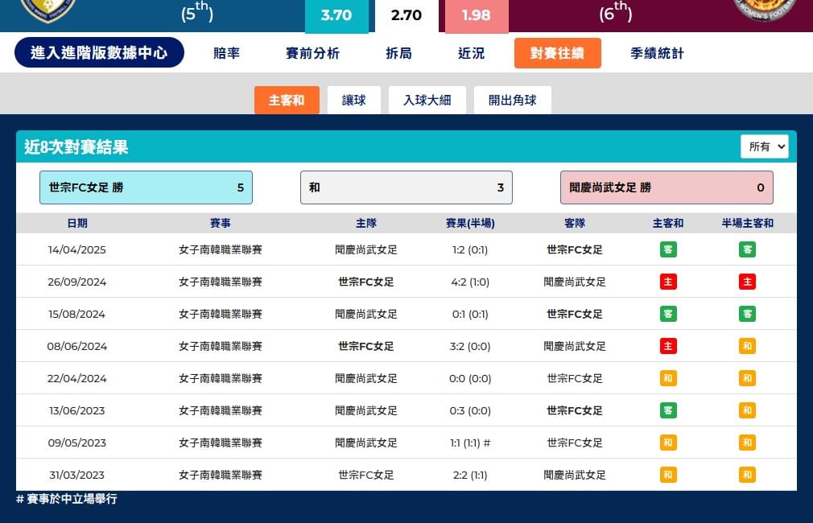Click the home odds 3.70 box
Image resolution: width=813 pixels, height=523 pixels.
[336, 15]
